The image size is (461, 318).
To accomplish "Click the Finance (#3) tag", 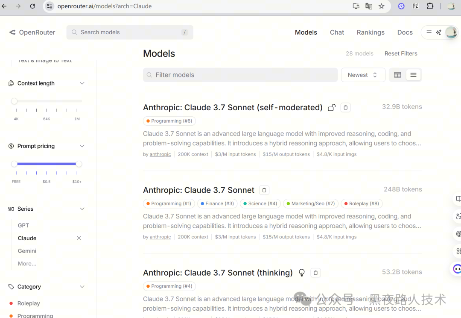I will pos(217,203).
